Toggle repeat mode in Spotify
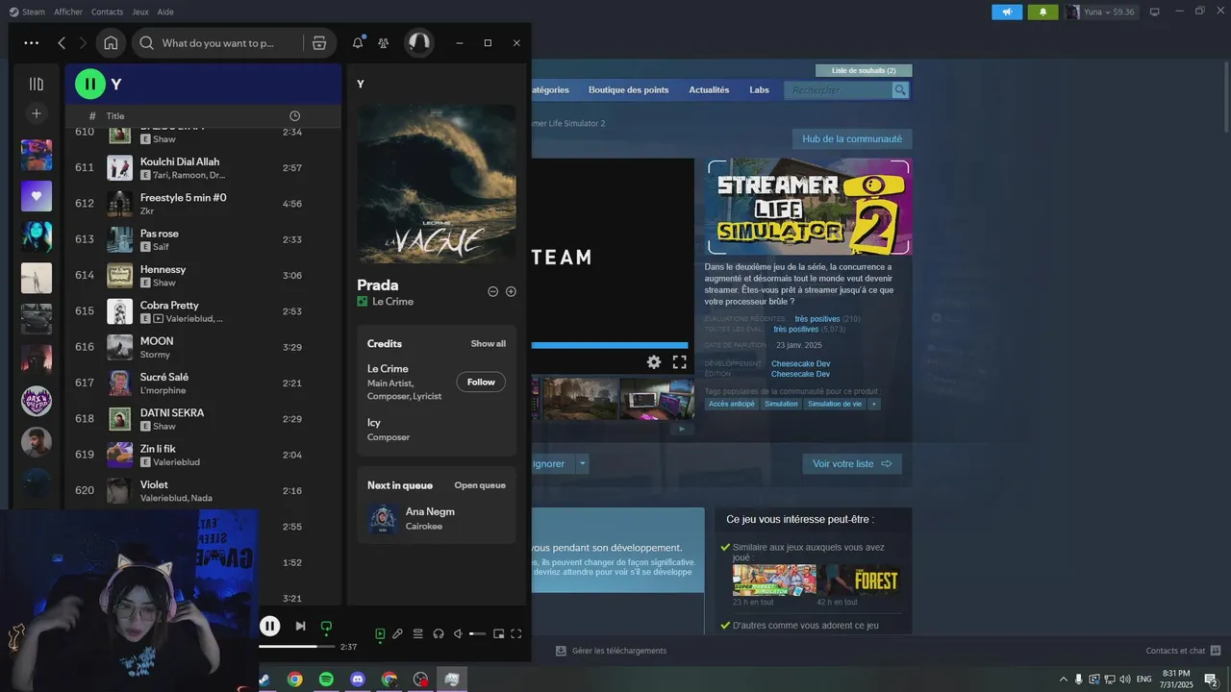Image resolution: width=1231 pixels, height=692 pixels. coord(326,627)
